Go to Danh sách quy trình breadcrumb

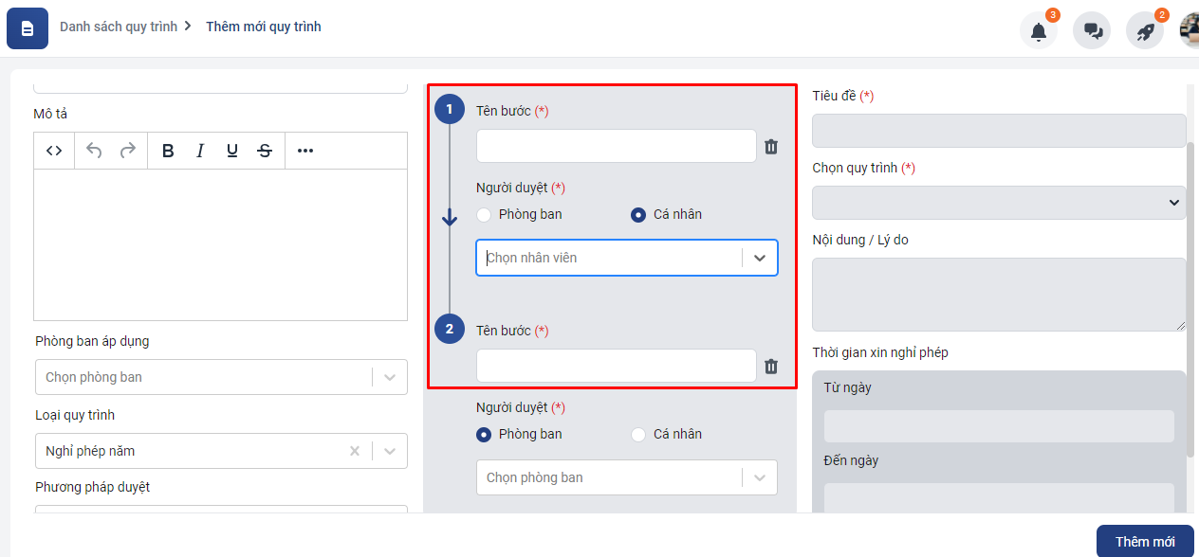119,27
